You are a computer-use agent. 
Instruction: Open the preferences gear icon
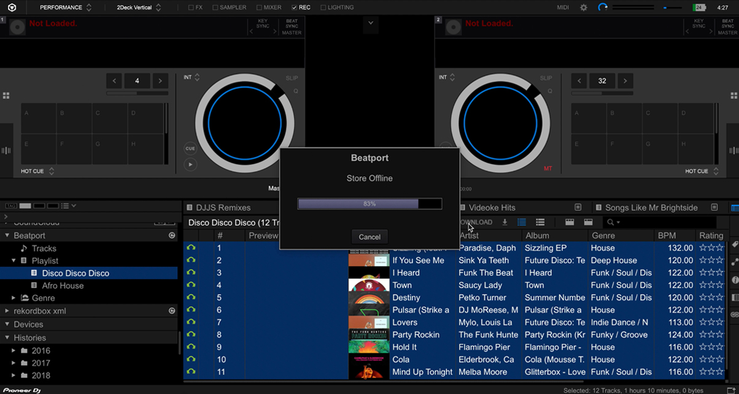point(584,7)
